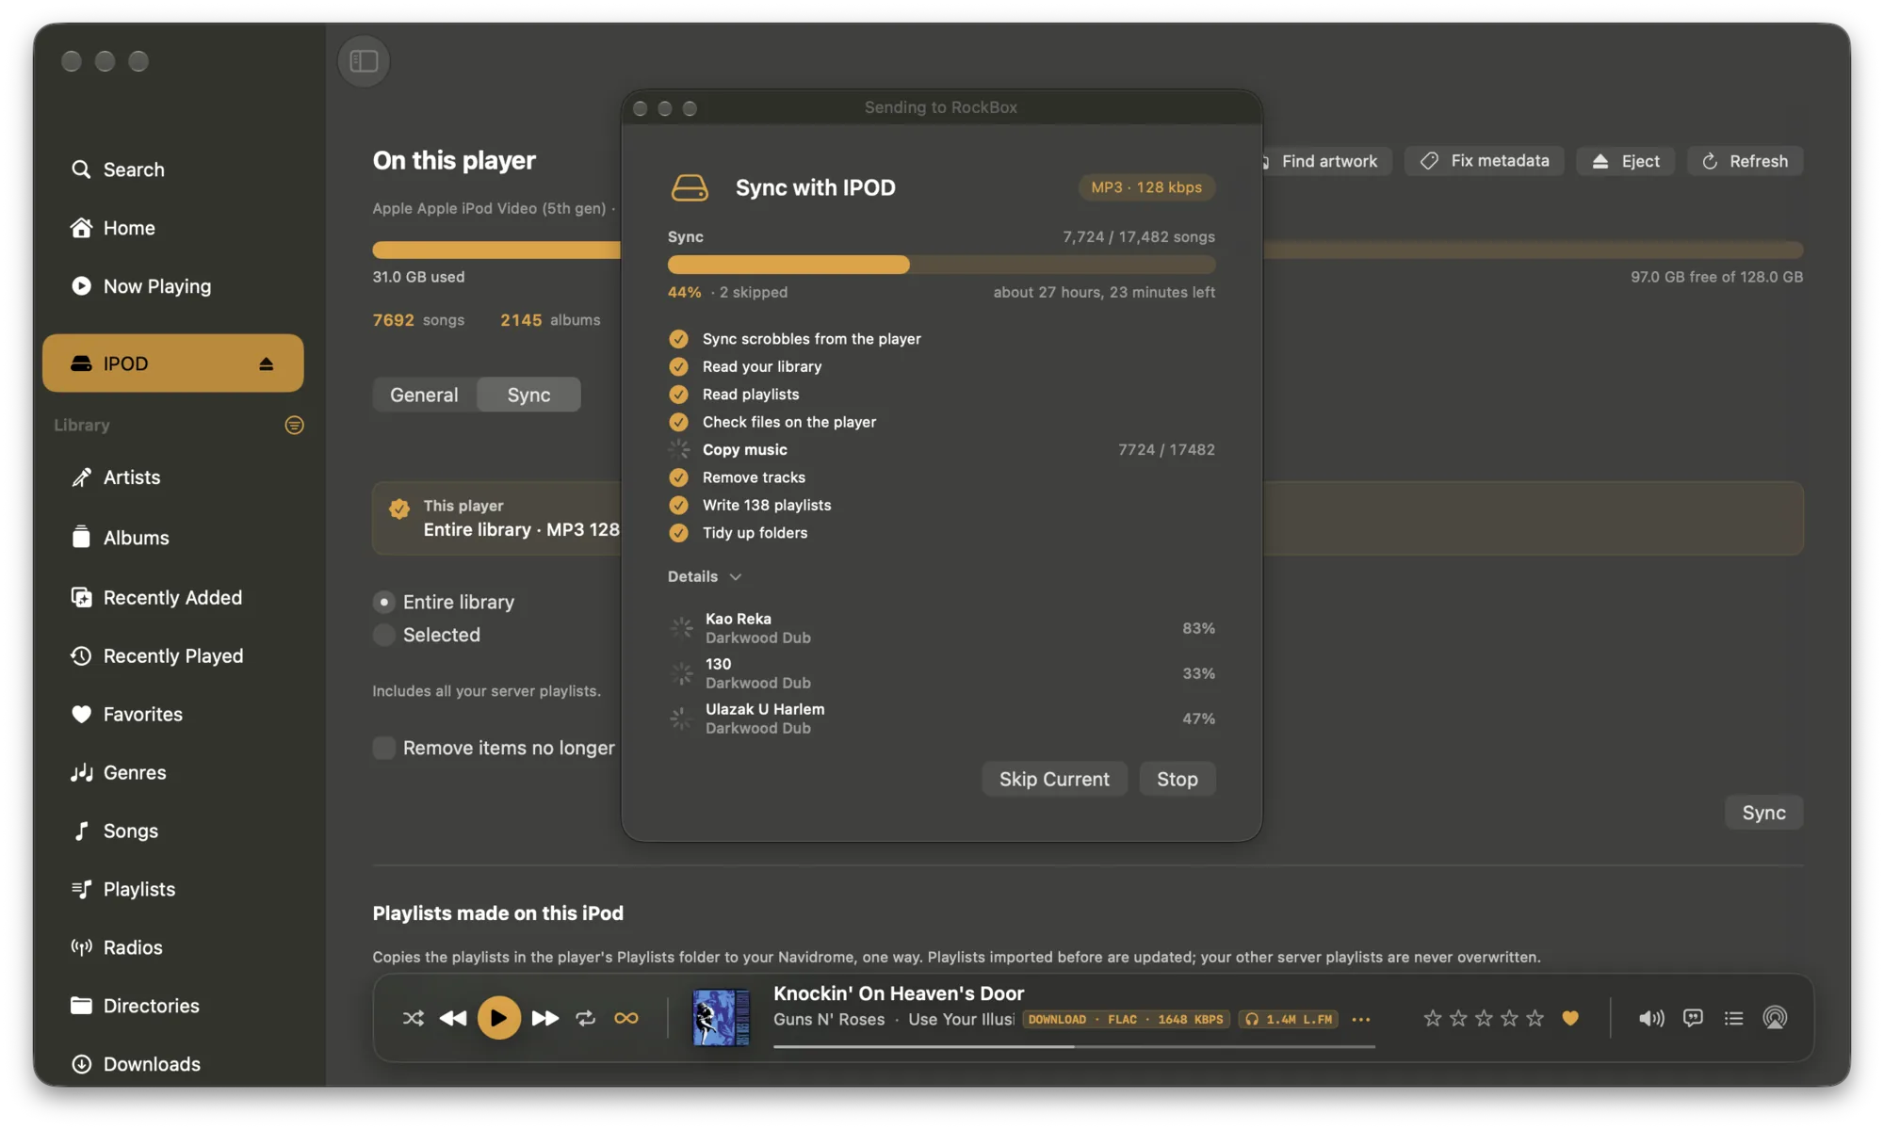This screenshot has width=1884, height=1130.
Task: Switch to the Sync tab
Action: (x=528, y=395)
